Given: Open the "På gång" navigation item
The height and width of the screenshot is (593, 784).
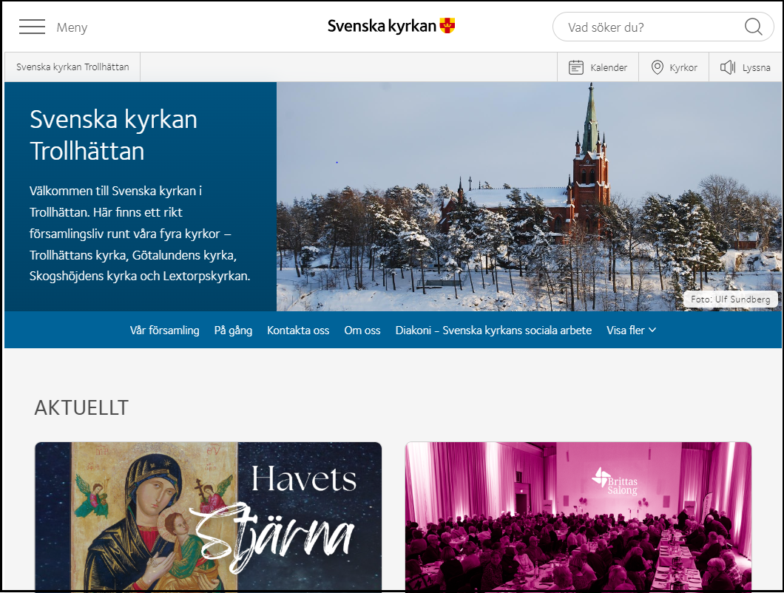Looking at the screenshot, I should click(x=233, y=331).
